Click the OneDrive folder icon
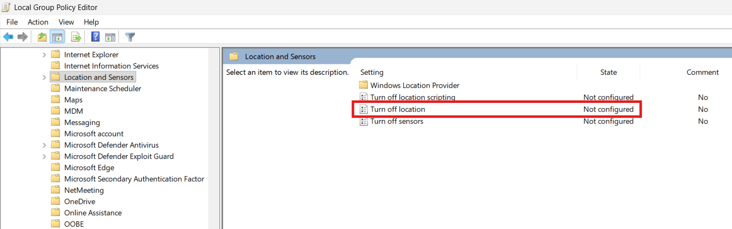Screen dimensions: 732x229 pos(56,201)
